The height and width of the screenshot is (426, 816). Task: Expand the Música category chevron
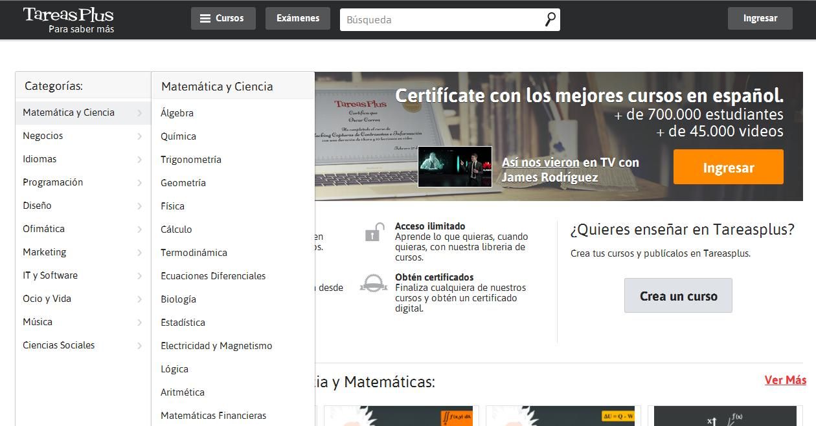(x=139, y=323)
